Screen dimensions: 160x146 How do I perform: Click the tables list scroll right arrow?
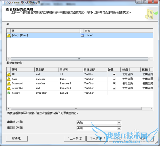(x=151, y=59)
